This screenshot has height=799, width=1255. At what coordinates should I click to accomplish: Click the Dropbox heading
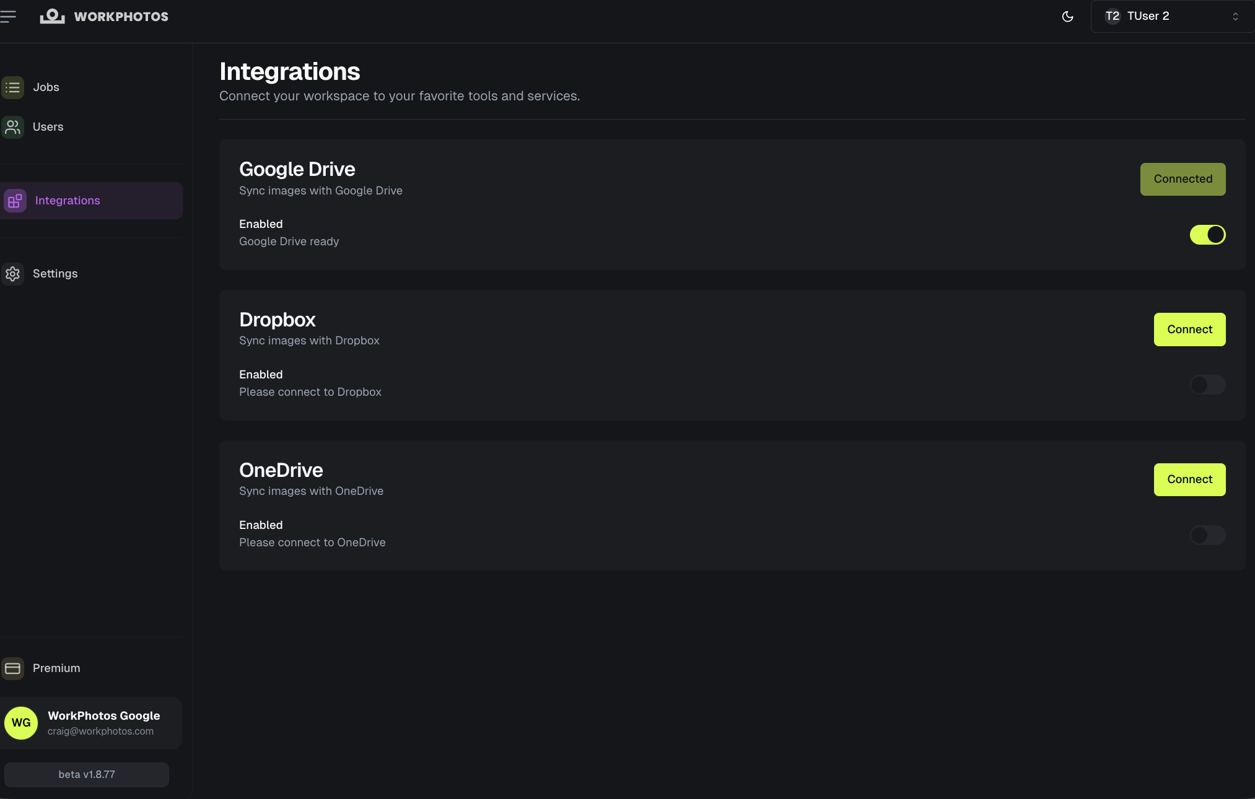[278, 320]
